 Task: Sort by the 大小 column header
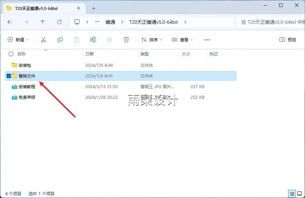tap(186, 54)
